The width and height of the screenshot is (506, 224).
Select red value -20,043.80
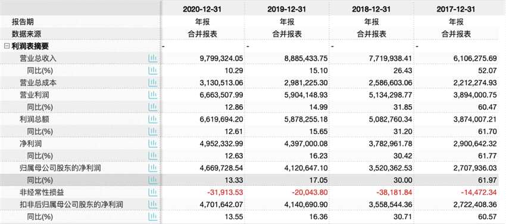pos(310,192)
